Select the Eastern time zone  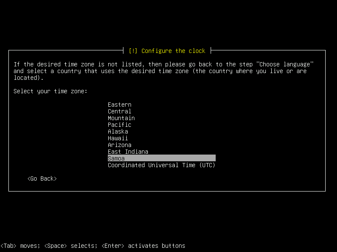pos(120,105)
